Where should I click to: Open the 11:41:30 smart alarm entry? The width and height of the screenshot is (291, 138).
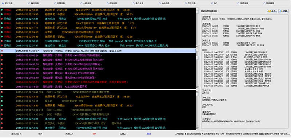tap(98, 60)
